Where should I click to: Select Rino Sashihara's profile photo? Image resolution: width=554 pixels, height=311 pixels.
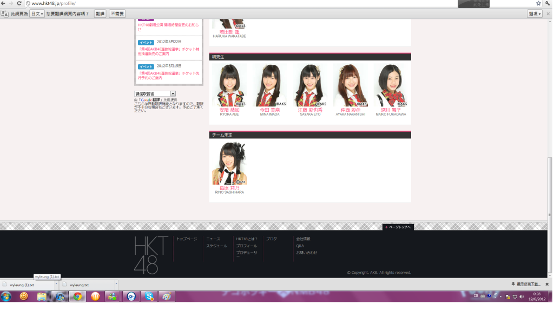[229, 163]
